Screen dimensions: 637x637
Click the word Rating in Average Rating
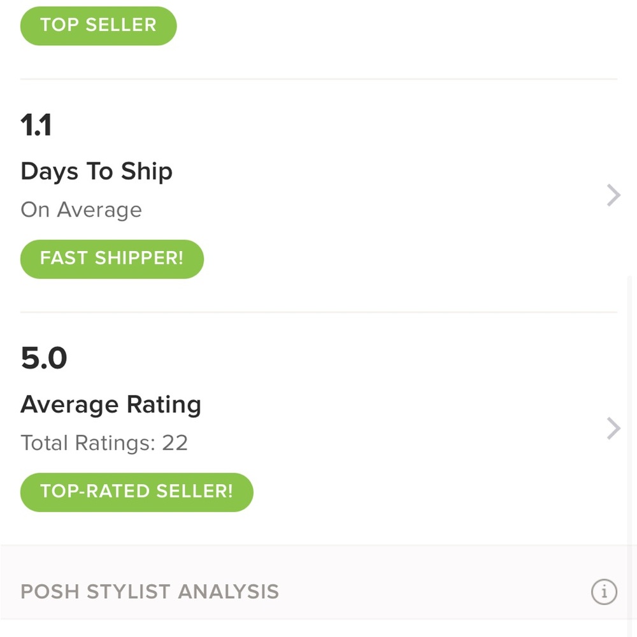(164, 404)
